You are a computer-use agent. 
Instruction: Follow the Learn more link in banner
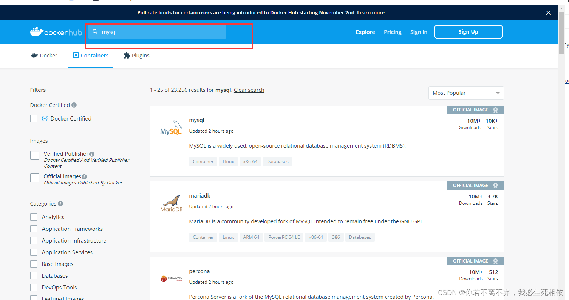point(371,12)
